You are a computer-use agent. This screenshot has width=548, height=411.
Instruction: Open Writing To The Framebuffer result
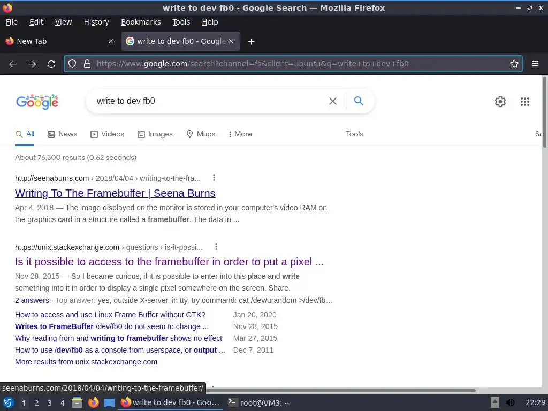[115, 193]
